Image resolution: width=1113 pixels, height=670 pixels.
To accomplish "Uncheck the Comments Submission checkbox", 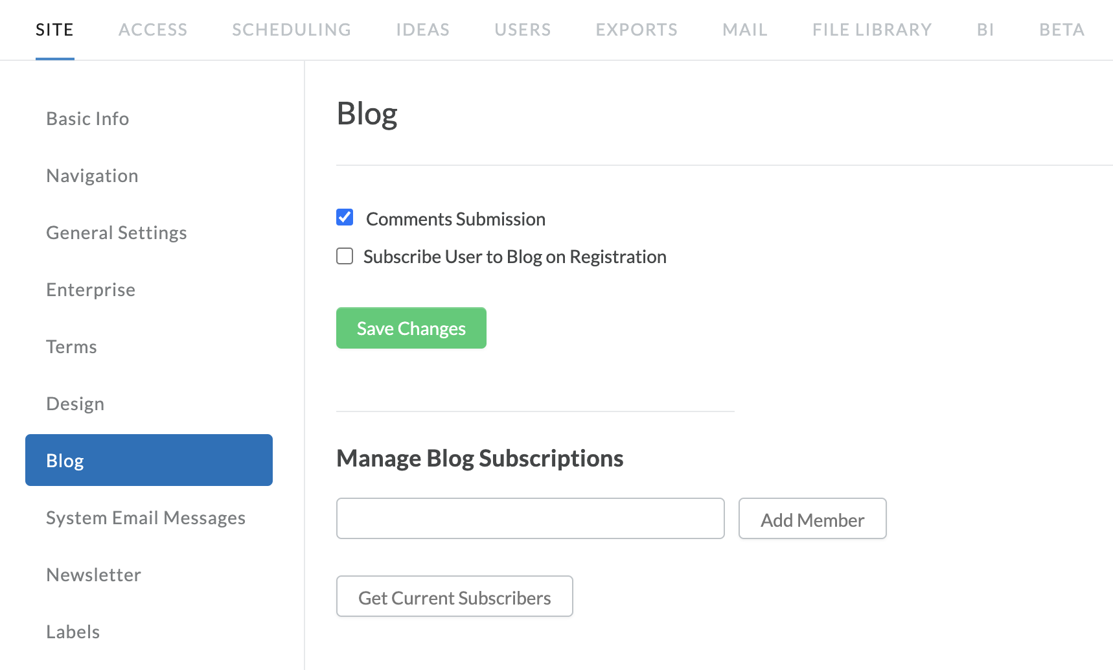I will pos(345,217).
